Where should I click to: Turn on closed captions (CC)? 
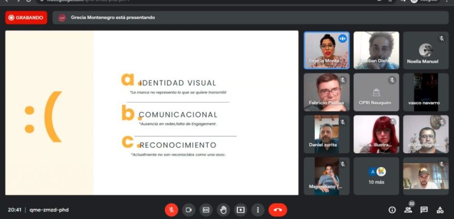[206, 210]
